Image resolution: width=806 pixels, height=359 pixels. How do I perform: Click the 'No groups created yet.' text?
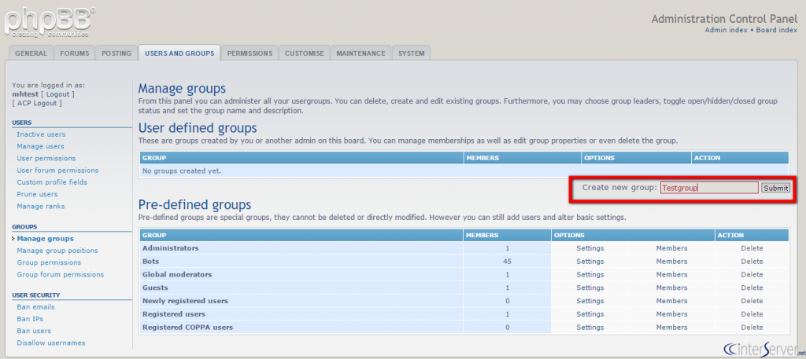[x=182, y=170]
